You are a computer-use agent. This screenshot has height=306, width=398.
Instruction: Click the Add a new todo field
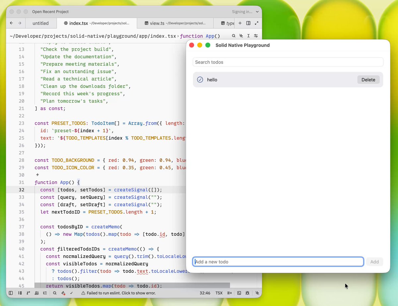[x=278, y=262]
